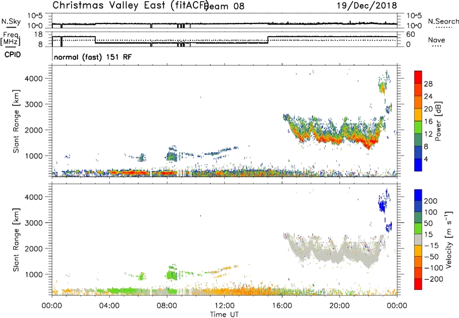Click the '20:00' time tick label
Viewport: 459px width, 318px height.
[x=339, y=306]
